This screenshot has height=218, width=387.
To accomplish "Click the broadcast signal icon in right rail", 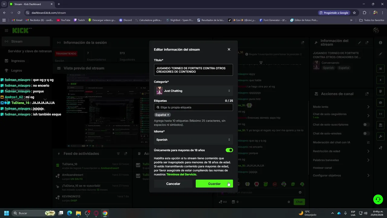I will [x=380, y=114].
